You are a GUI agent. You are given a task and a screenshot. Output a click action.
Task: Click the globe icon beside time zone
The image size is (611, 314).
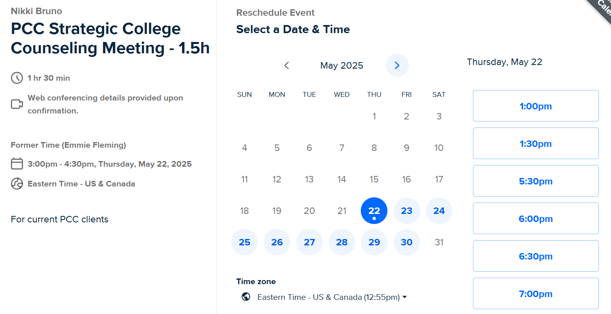point(246,297)
